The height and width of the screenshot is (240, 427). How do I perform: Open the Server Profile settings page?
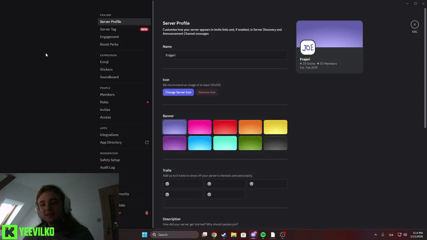tap(124, 22)
